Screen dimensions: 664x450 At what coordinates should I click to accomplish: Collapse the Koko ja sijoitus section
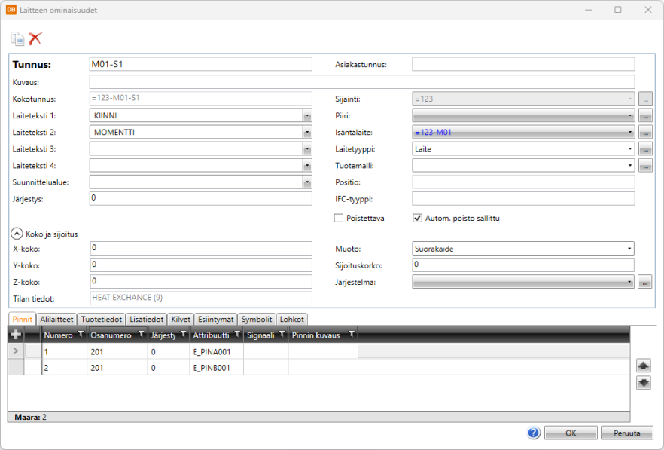click(x=17, y=234)
